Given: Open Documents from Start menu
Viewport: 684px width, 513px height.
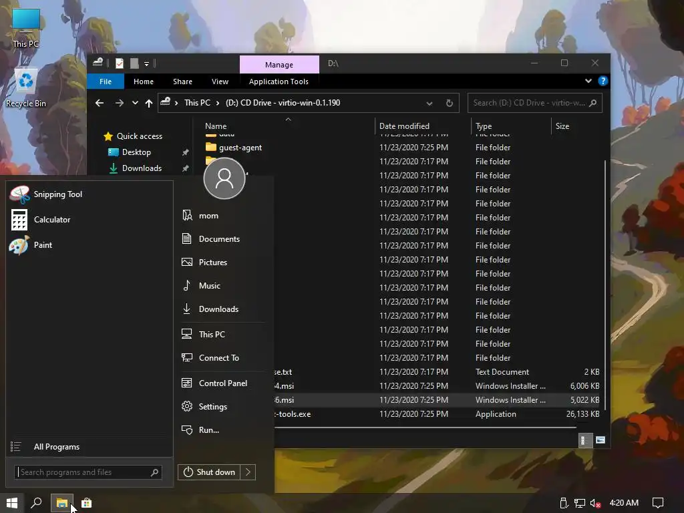Looking at the screenshot, I should click(x=223, y=238).
